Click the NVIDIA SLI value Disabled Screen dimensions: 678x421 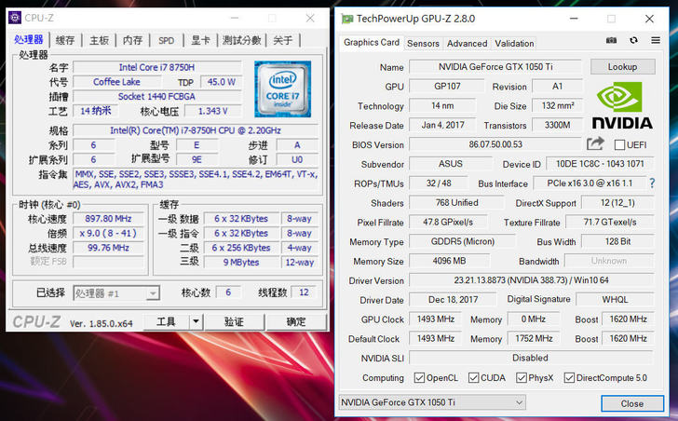[531, 358]
